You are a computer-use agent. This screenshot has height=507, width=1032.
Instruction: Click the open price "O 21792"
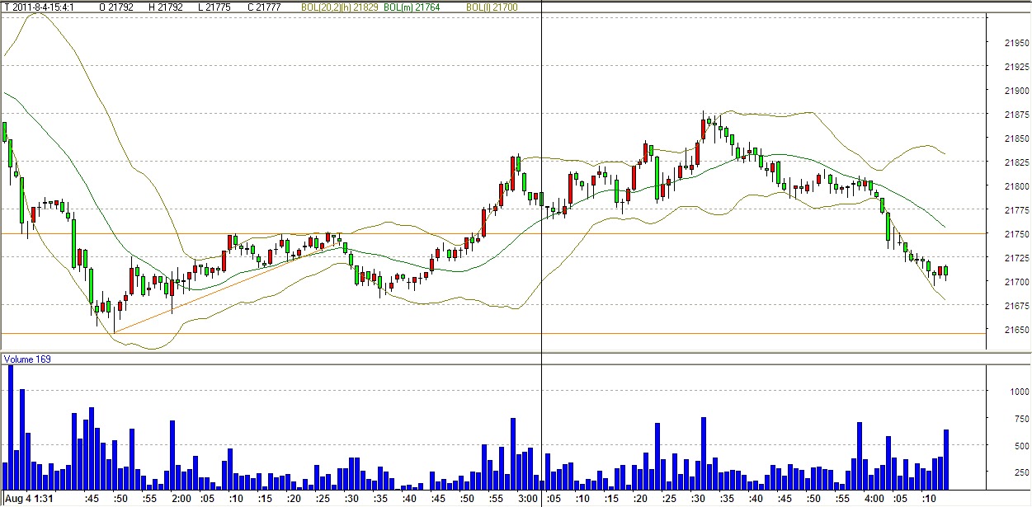pyautogui.click(x=115, y=7)
